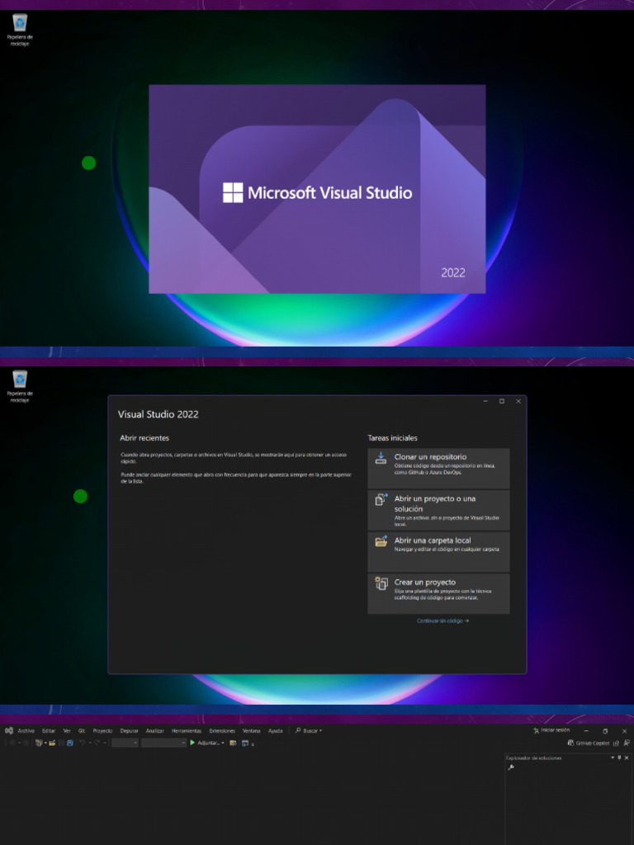Screen dimensions: 634x845
Task: Select Abrir una carpeta local option
Action: 438,551
